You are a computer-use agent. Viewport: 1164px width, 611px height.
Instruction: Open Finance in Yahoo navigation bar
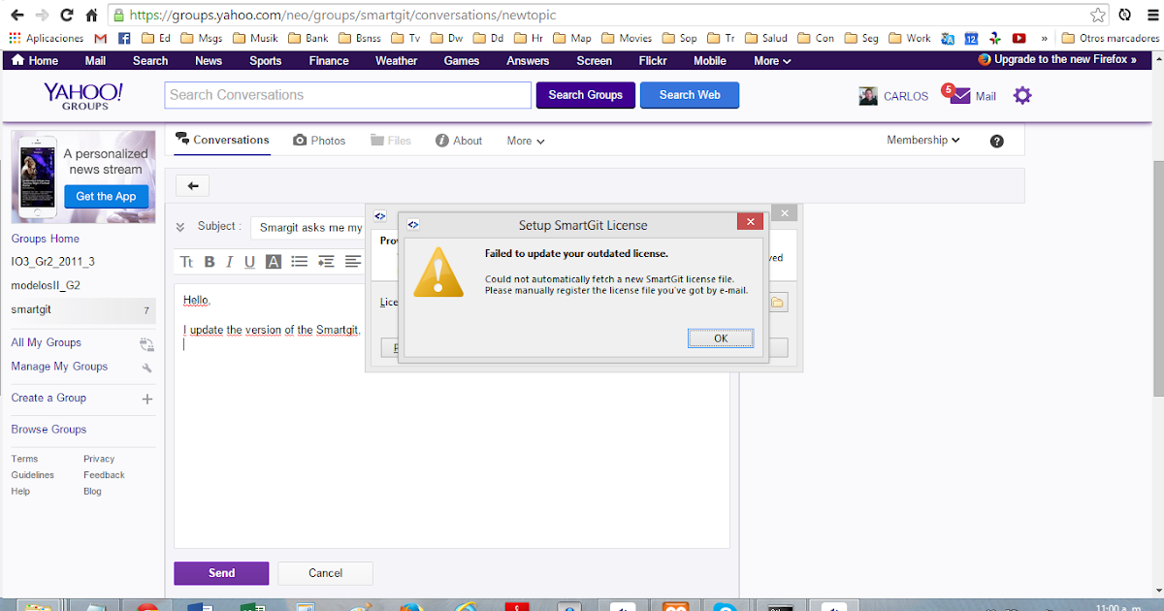[329, 60]
